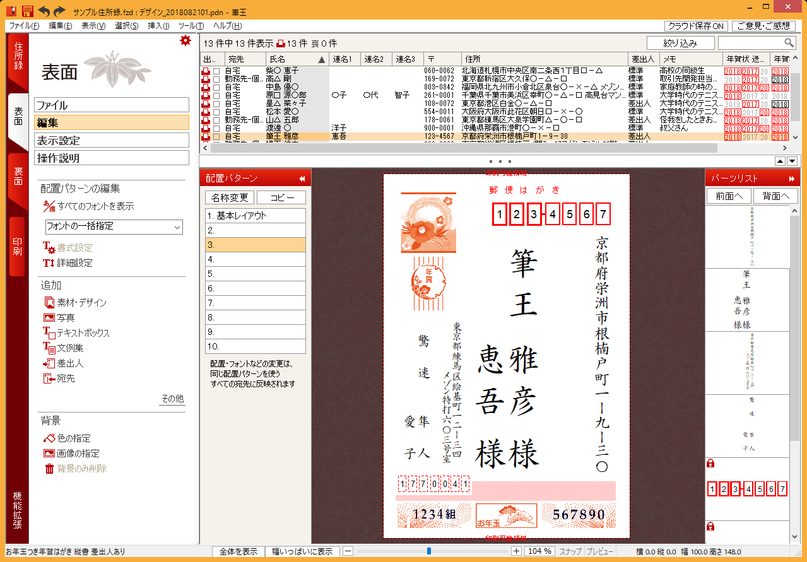The image size is (807, 562).
Task: Click the redo arrow icon
Action: [60, 11]
